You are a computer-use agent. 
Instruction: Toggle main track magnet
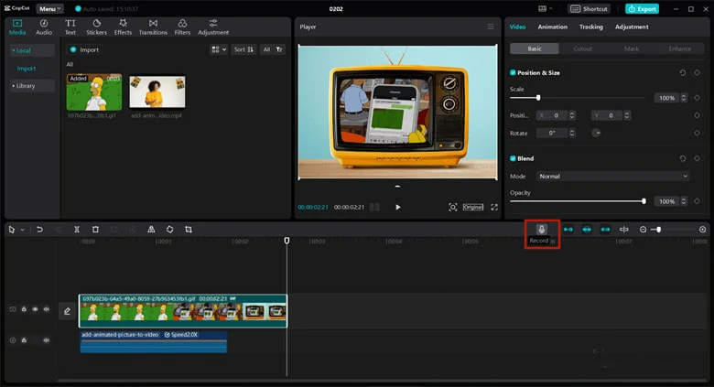click(568, 230)
